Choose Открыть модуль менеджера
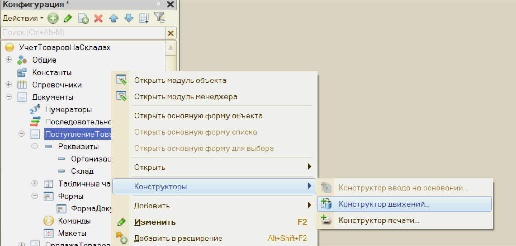516x246 pixels. [214, 97]
